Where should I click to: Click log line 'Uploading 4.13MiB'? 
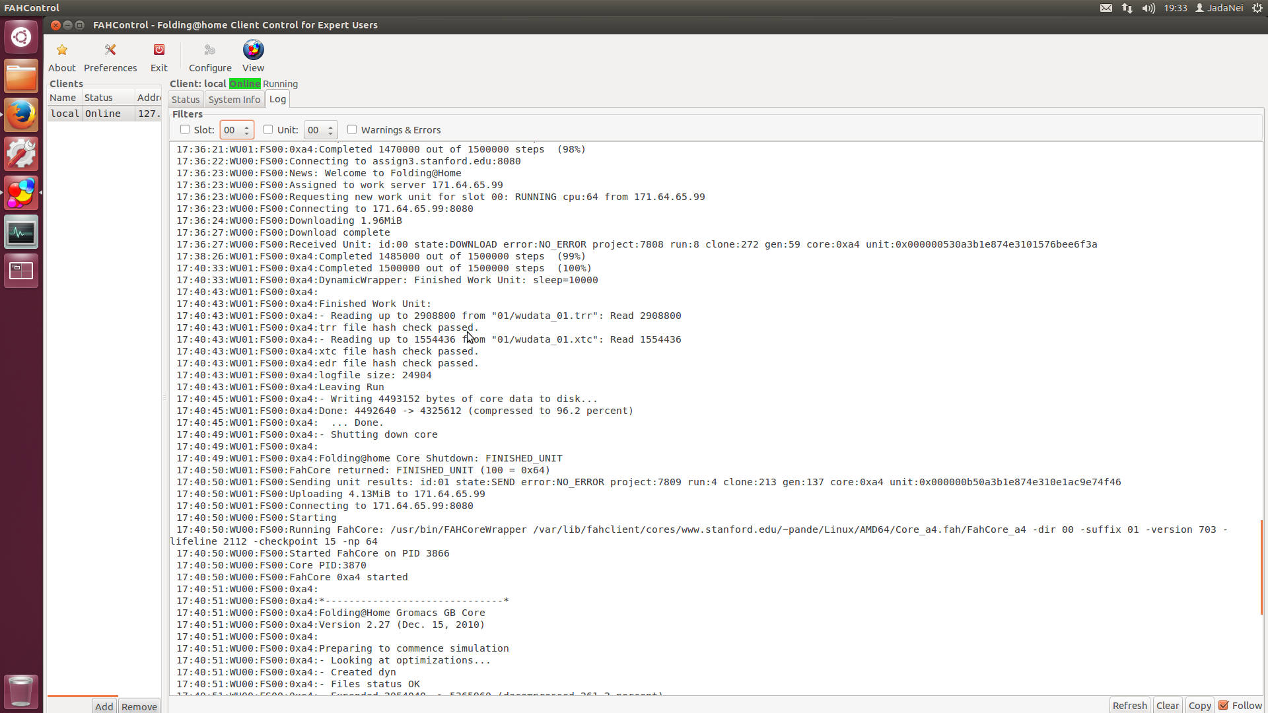(331, 494)
